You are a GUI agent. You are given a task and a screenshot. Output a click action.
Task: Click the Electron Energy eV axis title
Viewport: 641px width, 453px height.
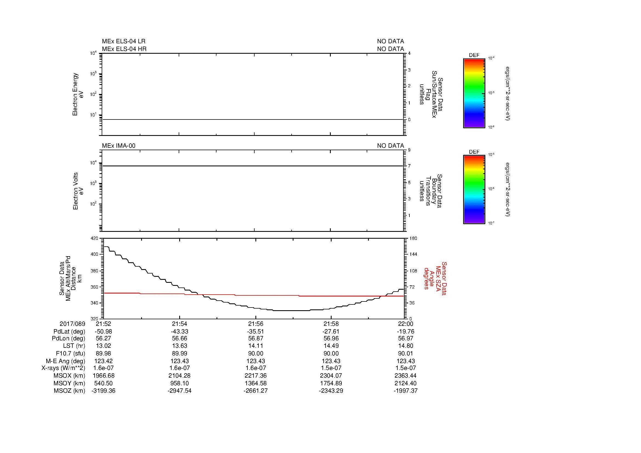[x=78, y=94]
